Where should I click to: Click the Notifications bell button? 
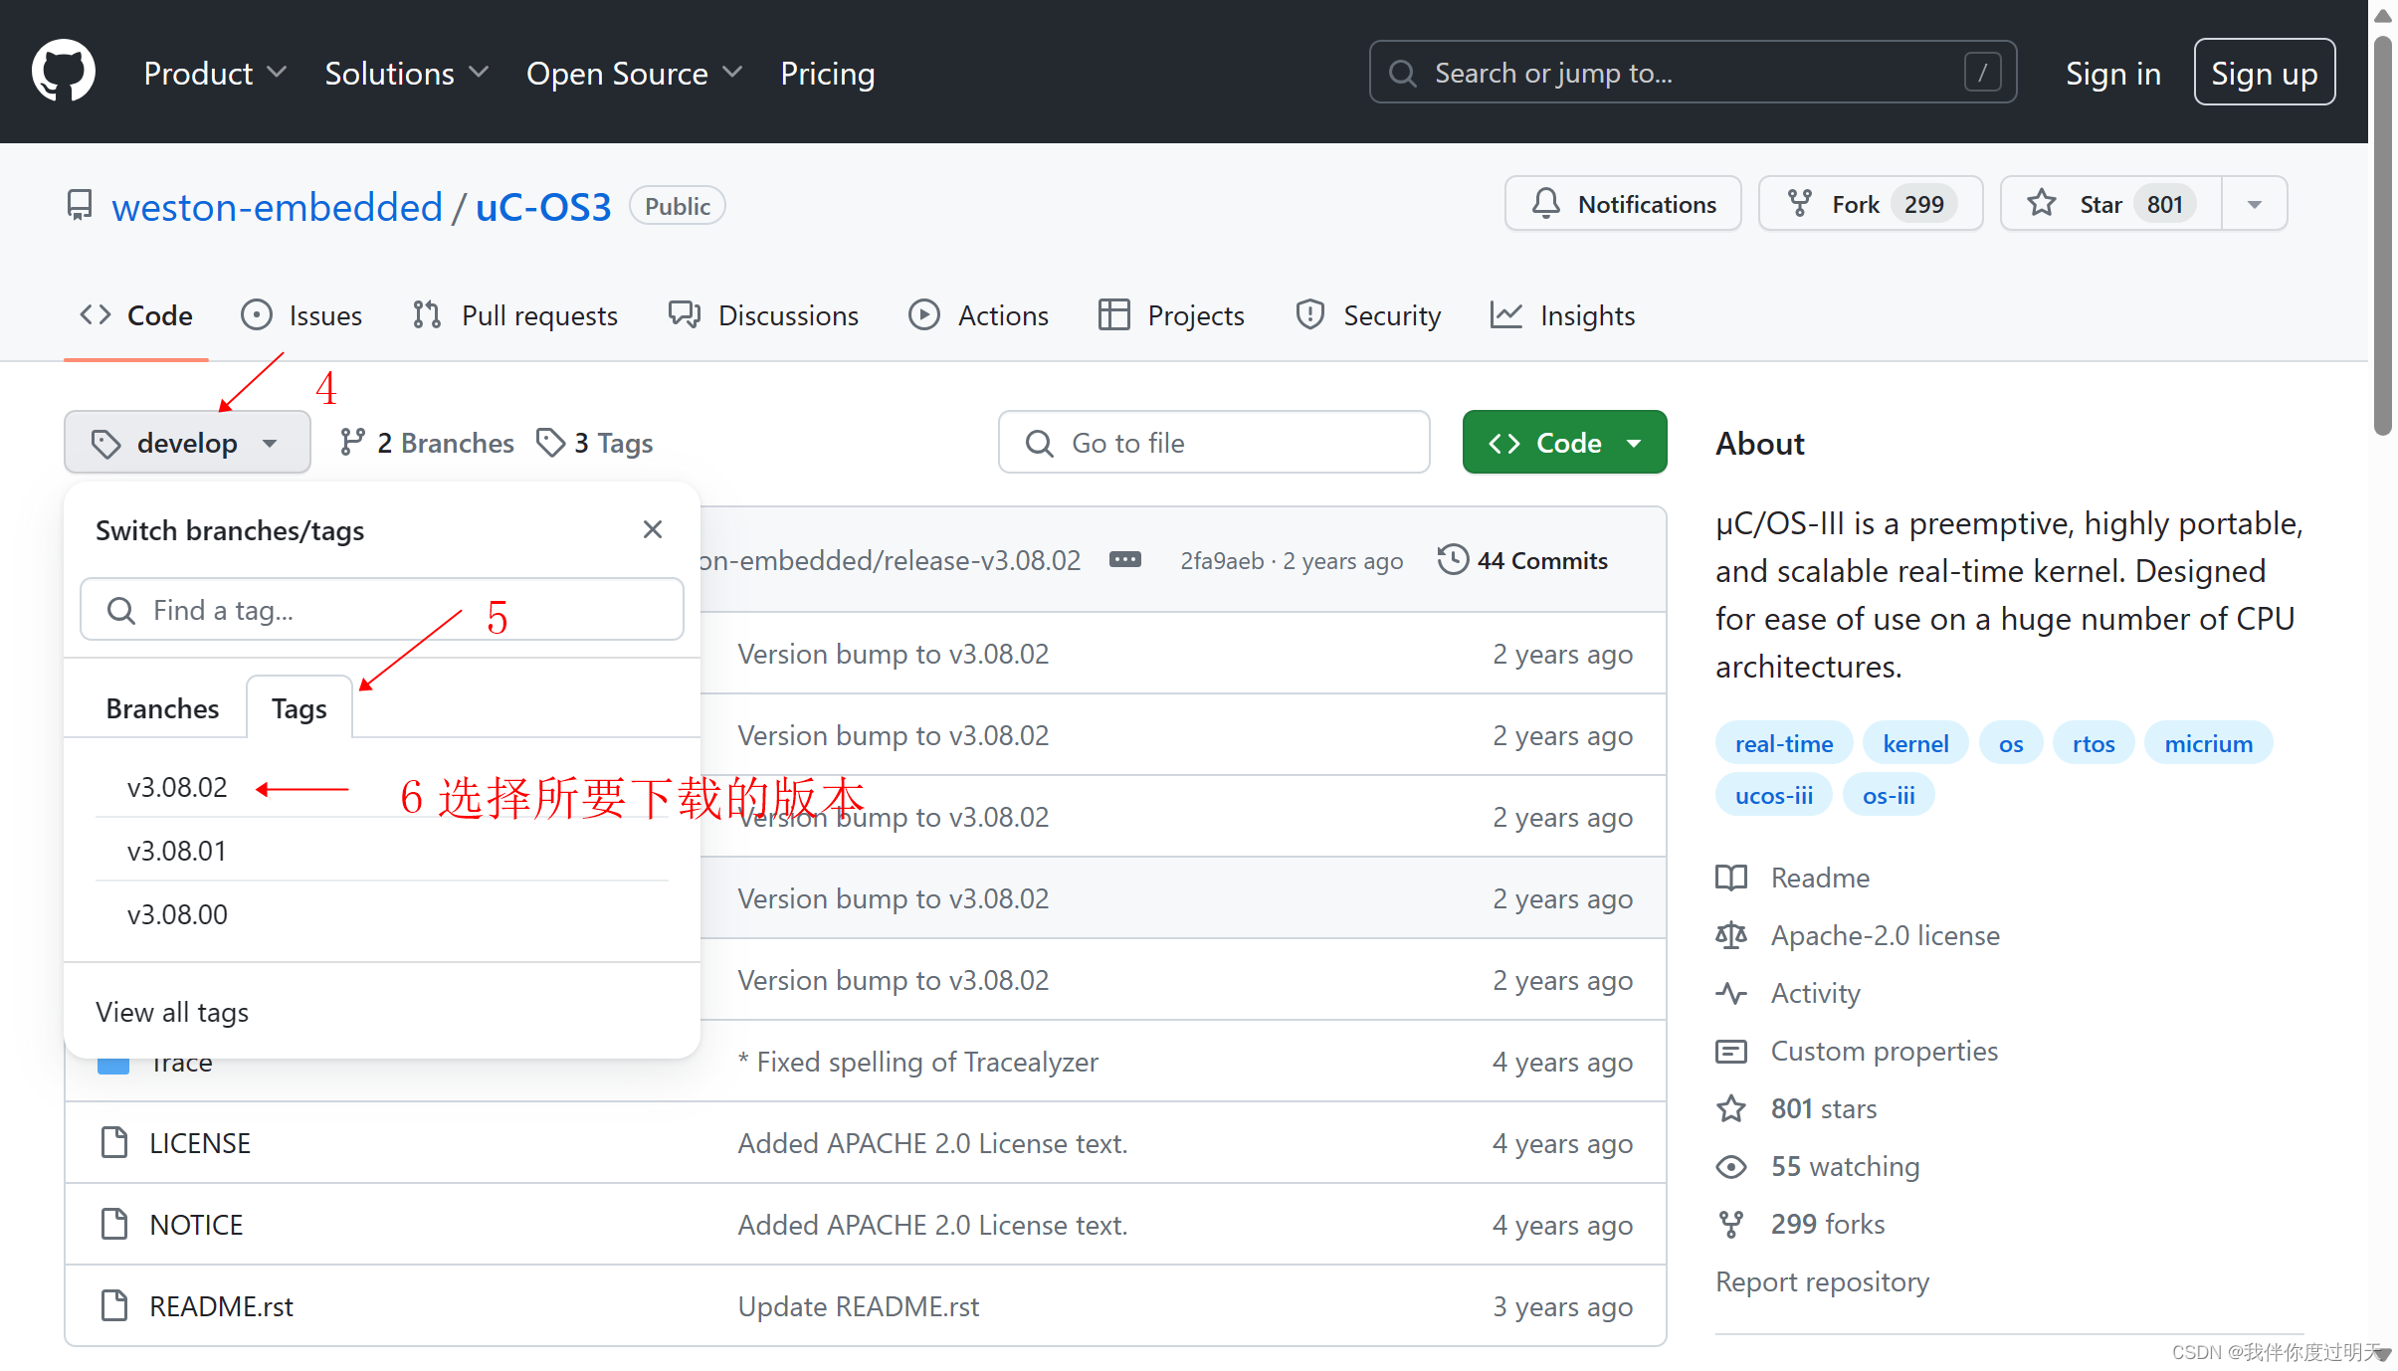(1623, 204)
